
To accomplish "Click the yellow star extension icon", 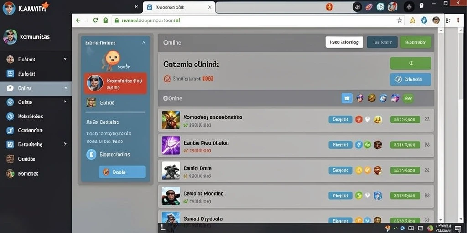I will (412, 20).
